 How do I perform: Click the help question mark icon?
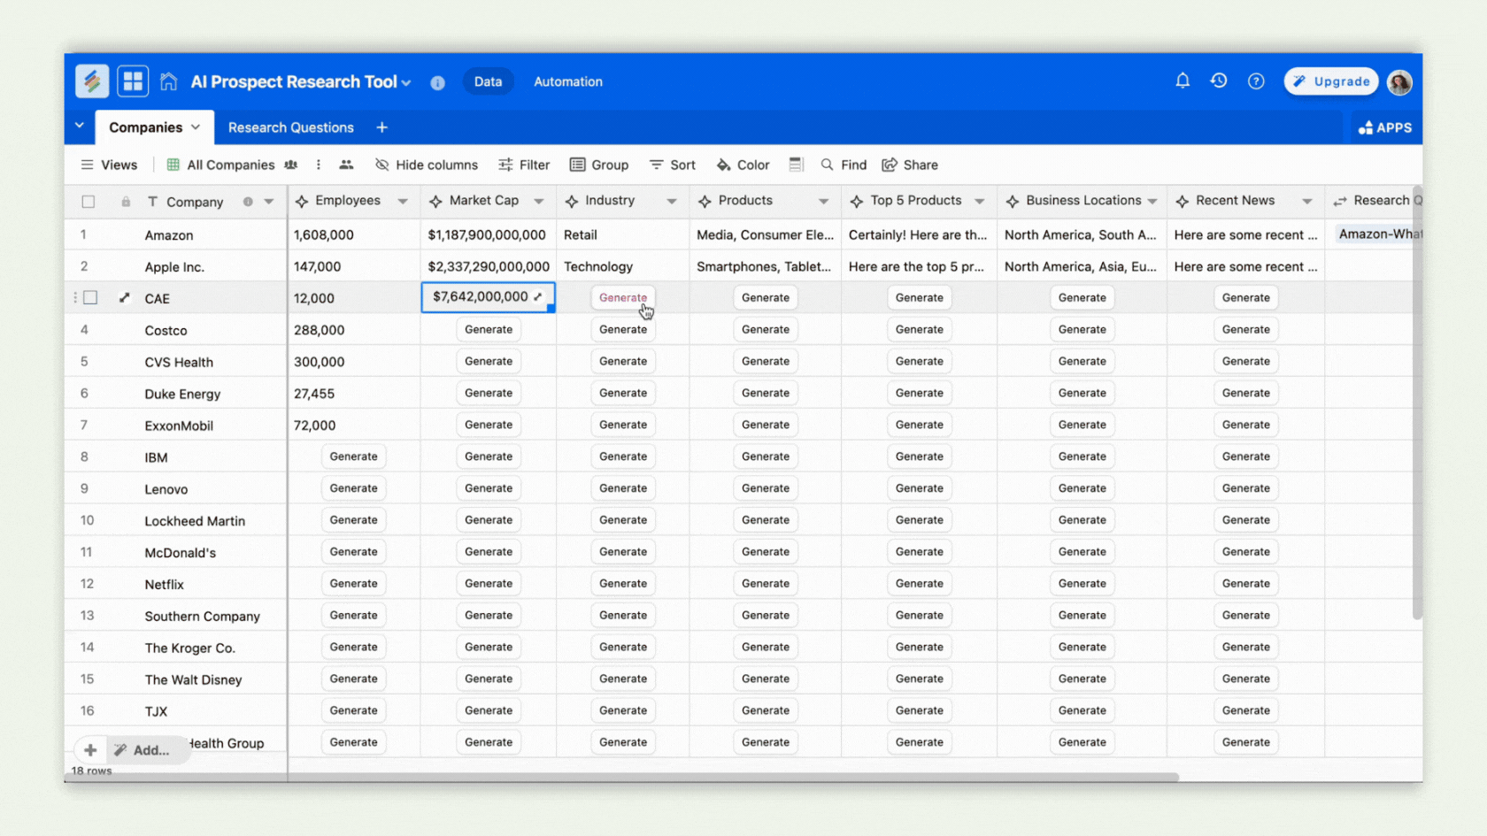(x=1256, y=81)
